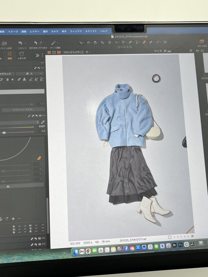Toggle single image view icon
This screenshot has height=277, width=208.
pos(54,52)
